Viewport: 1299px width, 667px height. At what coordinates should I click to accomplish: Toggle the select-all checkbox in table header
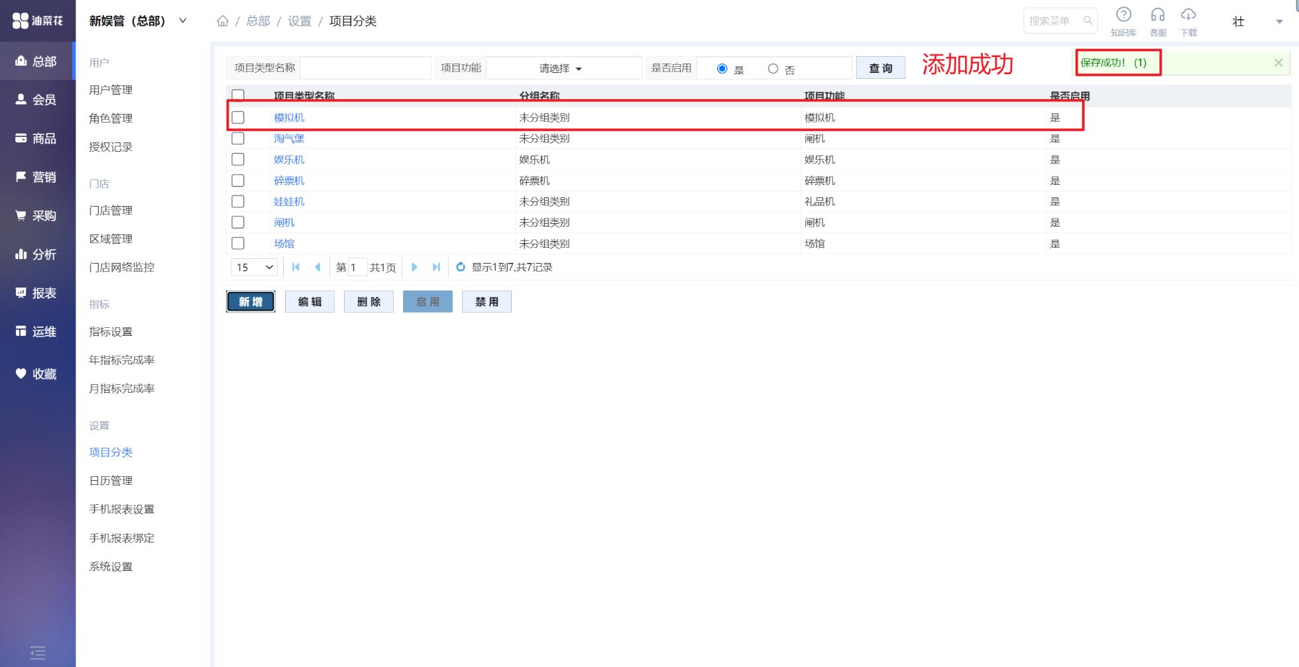238,95
